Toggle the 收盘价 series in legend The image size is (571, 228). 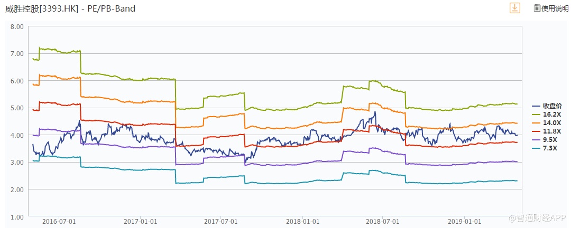(548, 105)
